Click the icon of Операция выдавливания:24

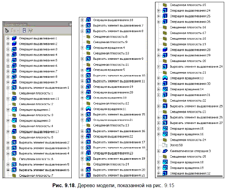165,10
